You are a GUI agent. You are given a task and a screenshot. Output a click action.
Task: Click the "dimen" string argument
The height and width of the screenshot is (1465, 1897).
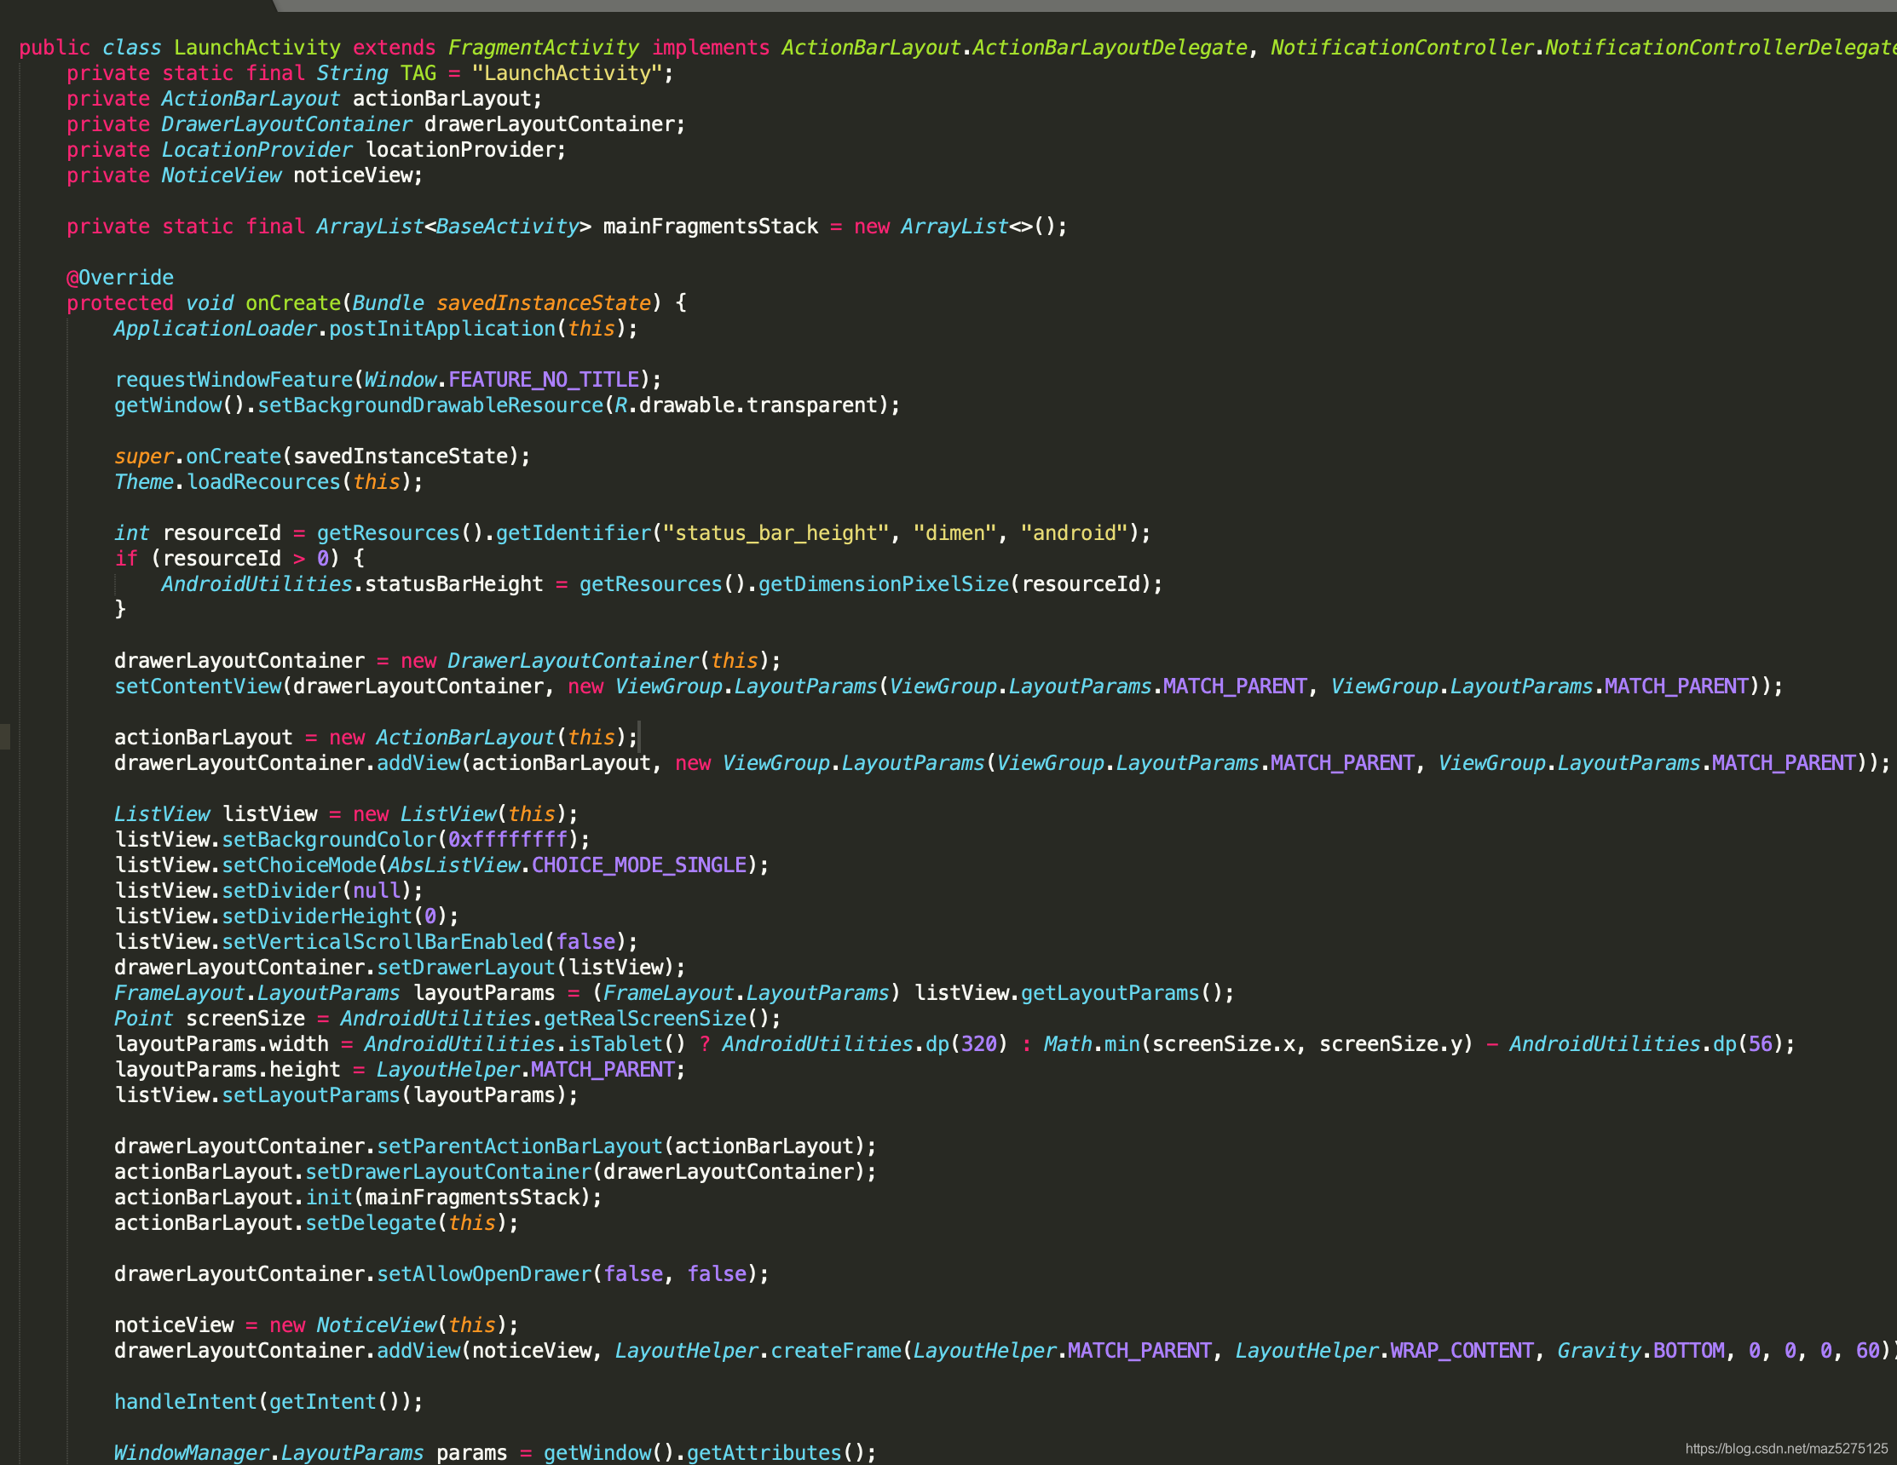(x=954, y=533)
